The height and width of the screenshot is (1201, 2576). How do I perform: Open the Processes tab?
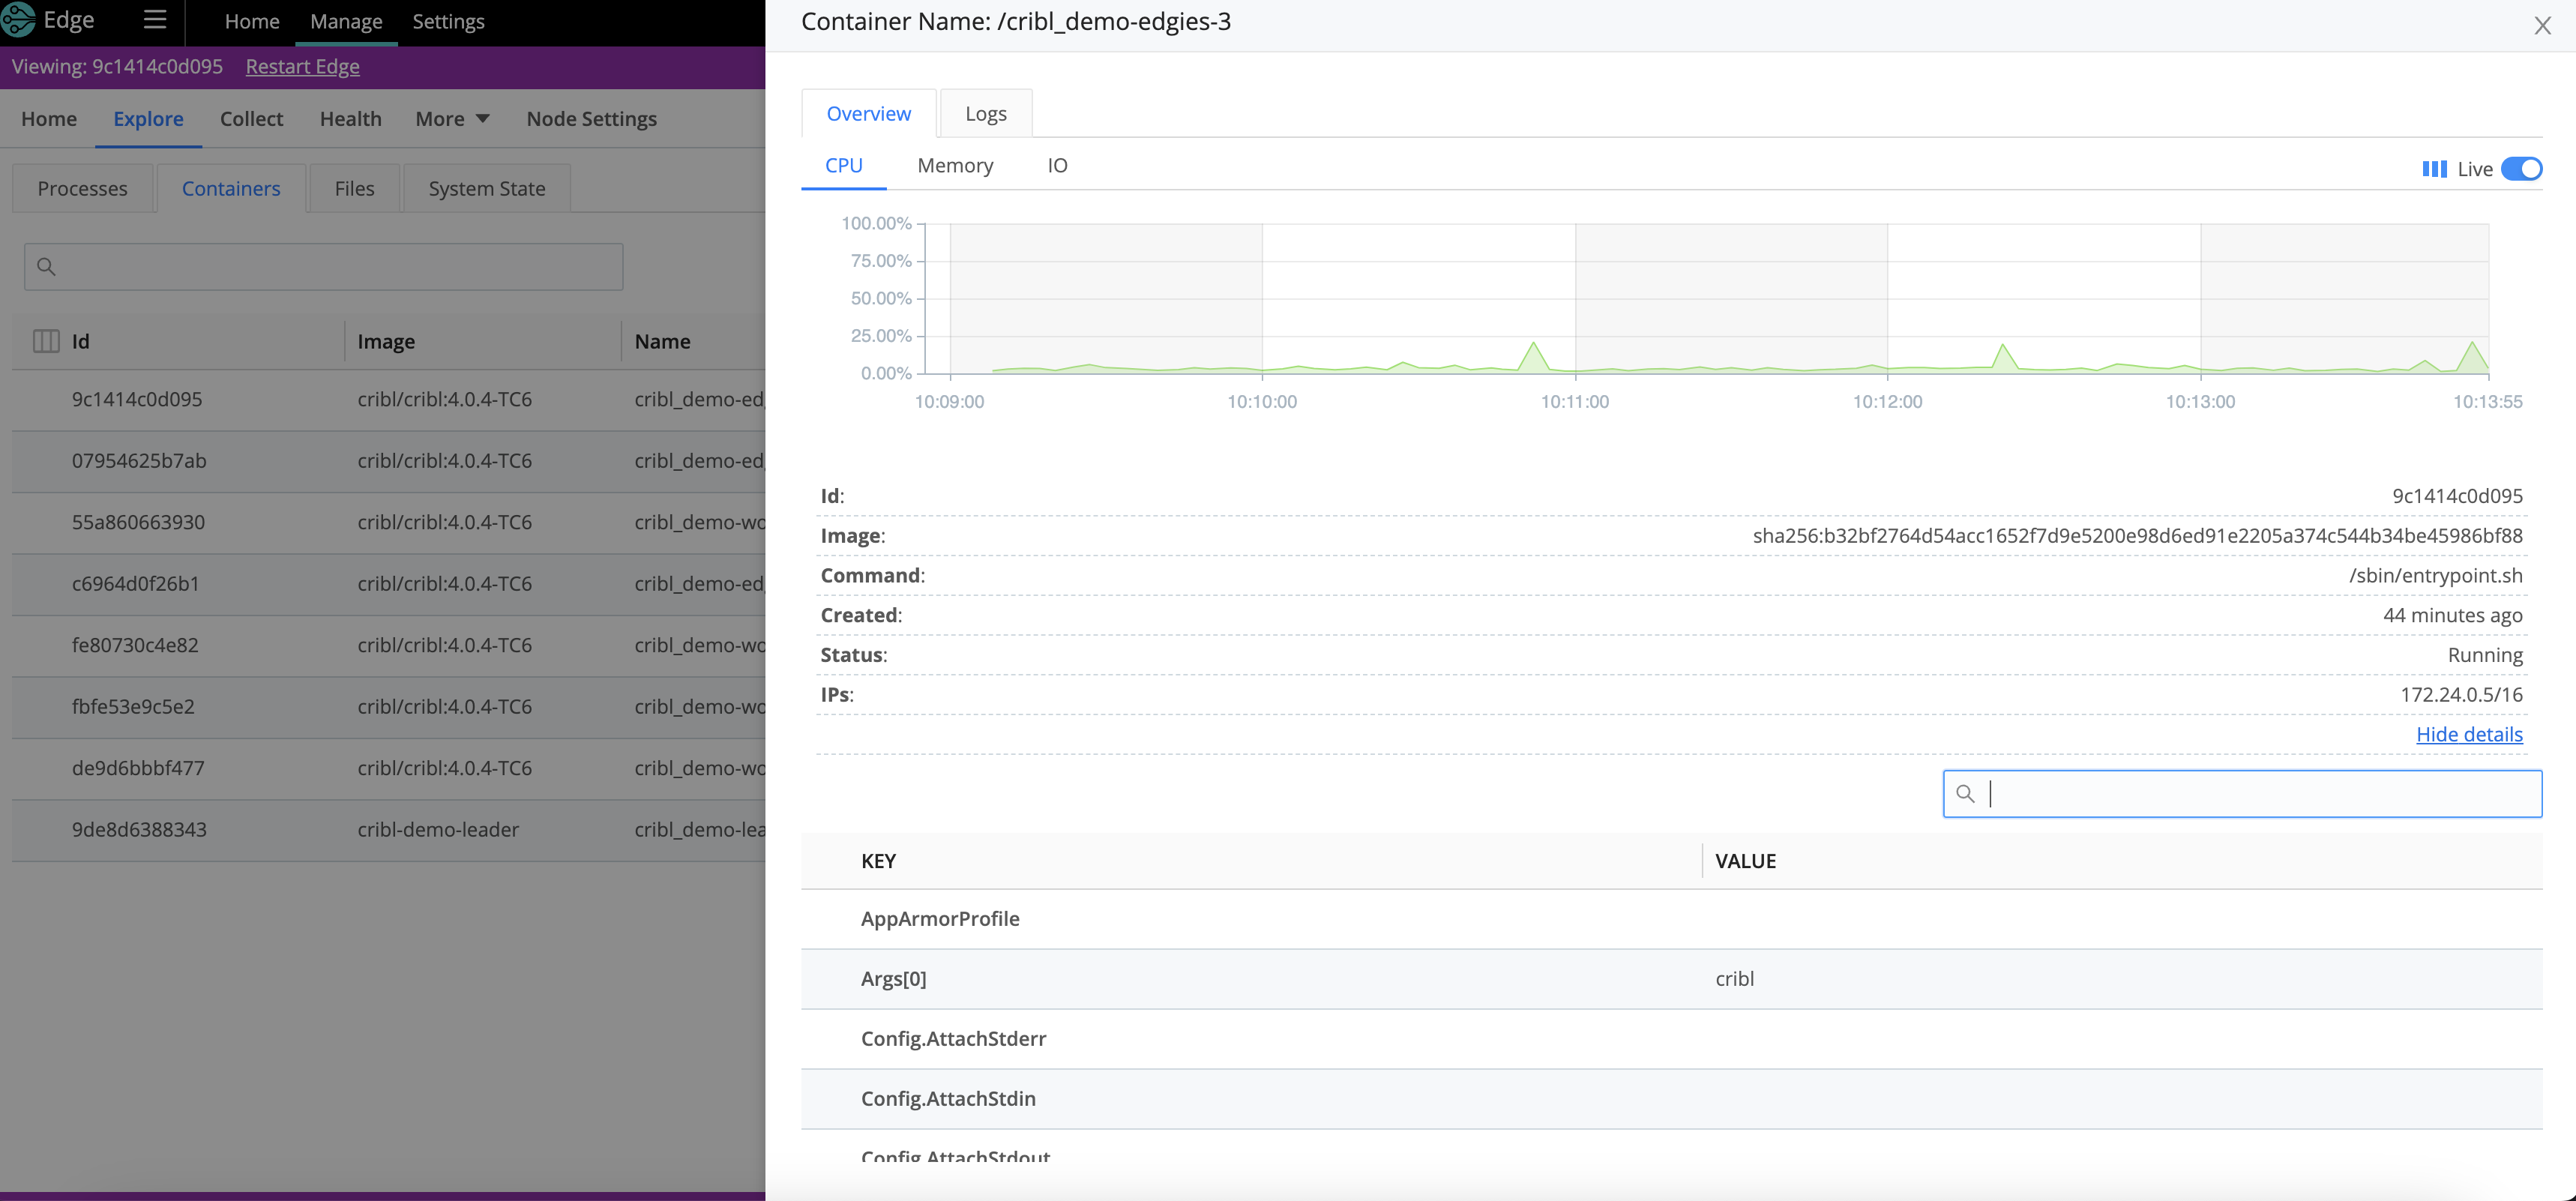[82, 189]
